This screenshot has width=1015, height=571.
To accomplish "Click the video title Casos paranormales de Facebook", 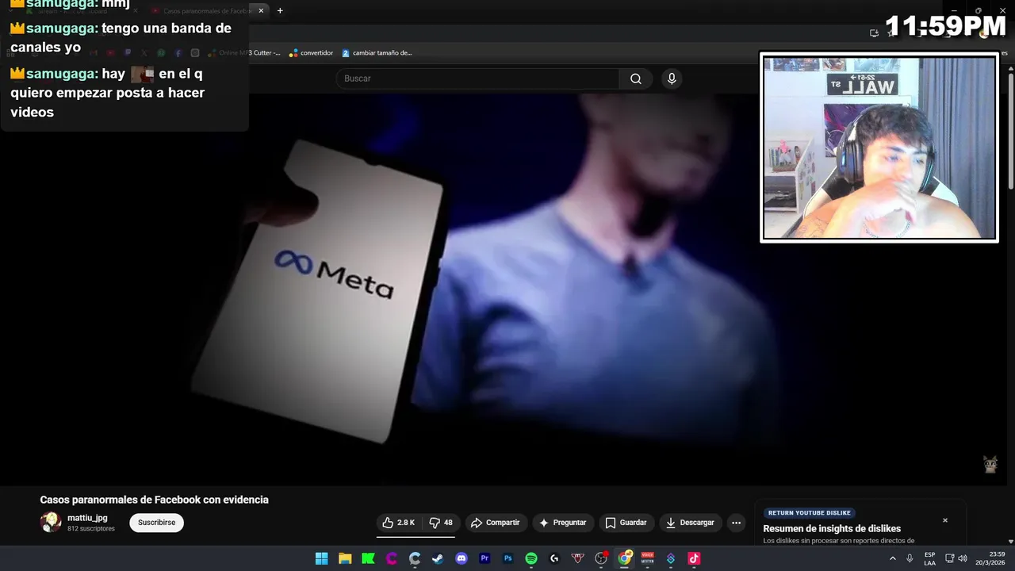I will tap(155, 500).
